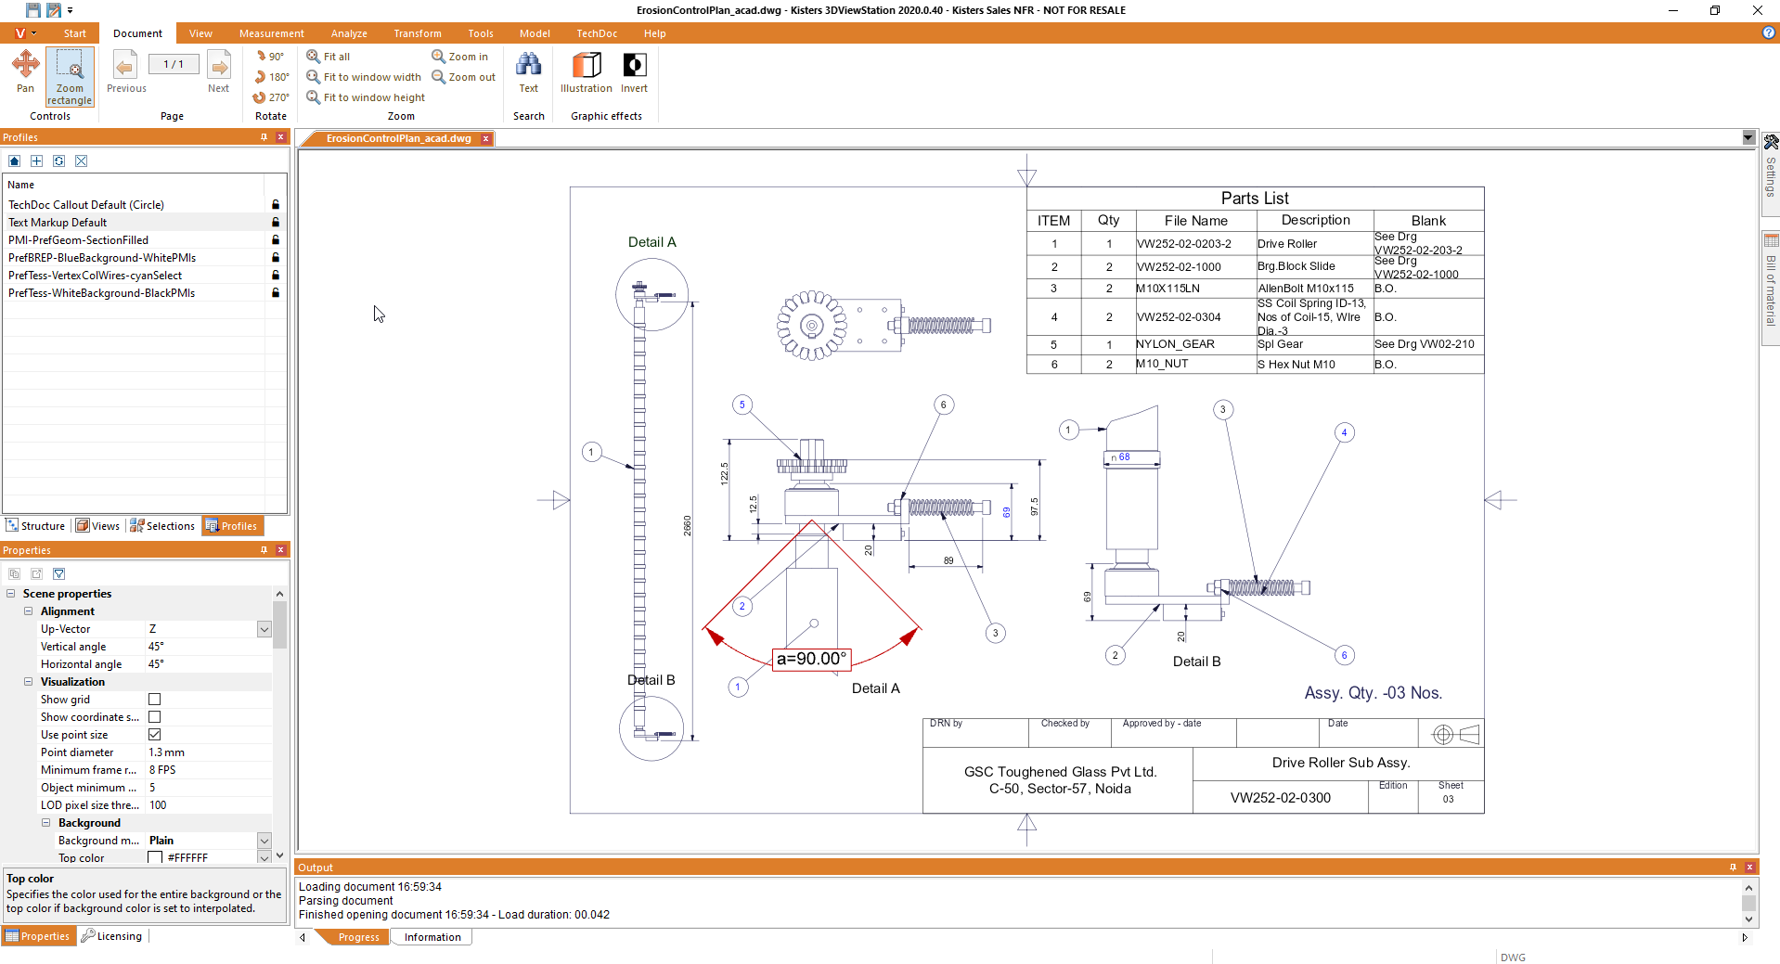Enable the Show grid checkbox
This screenshot has height=964, width=1780.
pos(155,700)
